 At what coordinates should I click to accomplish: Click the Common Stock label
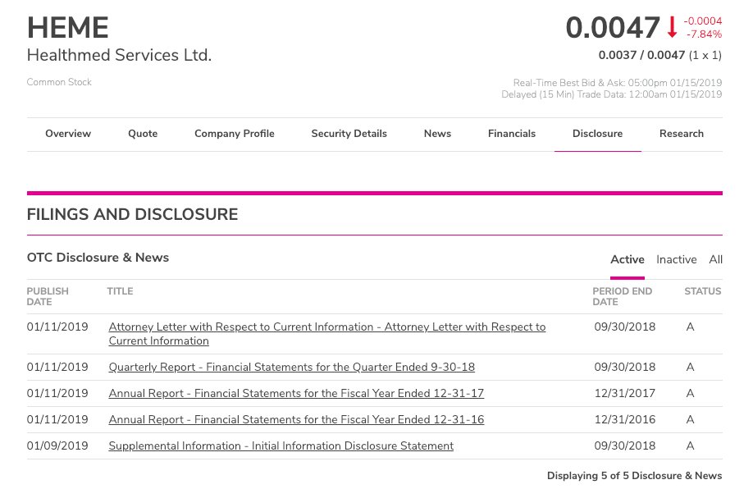(59, 82)
